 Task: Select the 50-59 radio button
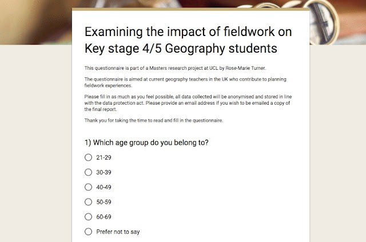point(88,202)
